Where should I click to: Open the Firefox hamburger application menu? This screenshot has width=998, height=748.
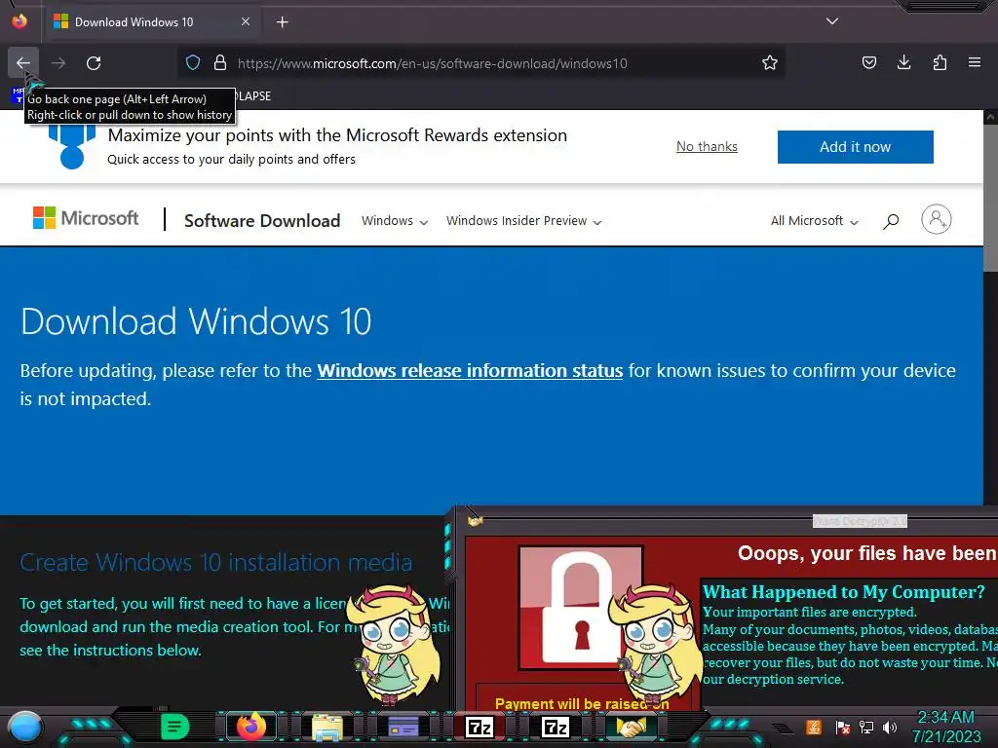pos(975,62)
